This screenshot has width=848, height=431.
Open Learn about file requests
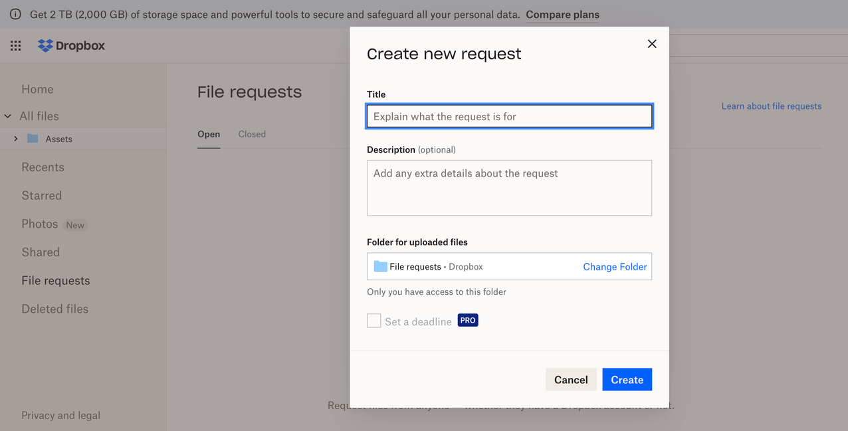tap(771, 106)
